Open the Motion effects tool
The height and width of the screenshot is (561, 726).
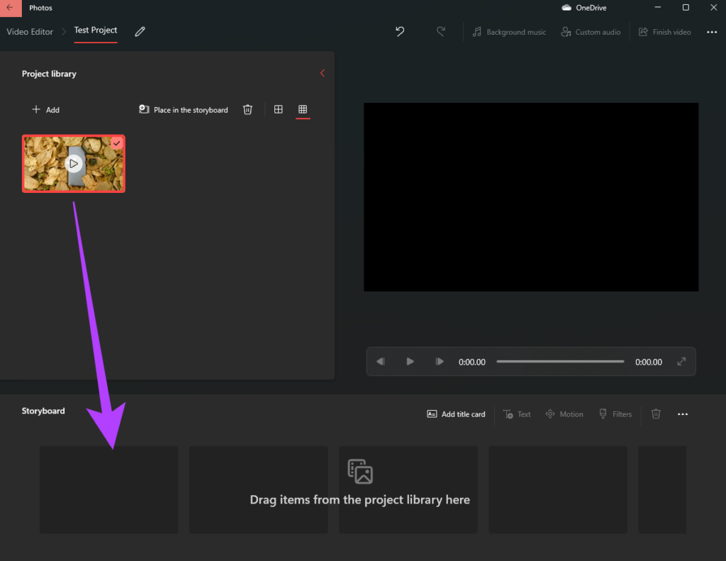(564, 414)
